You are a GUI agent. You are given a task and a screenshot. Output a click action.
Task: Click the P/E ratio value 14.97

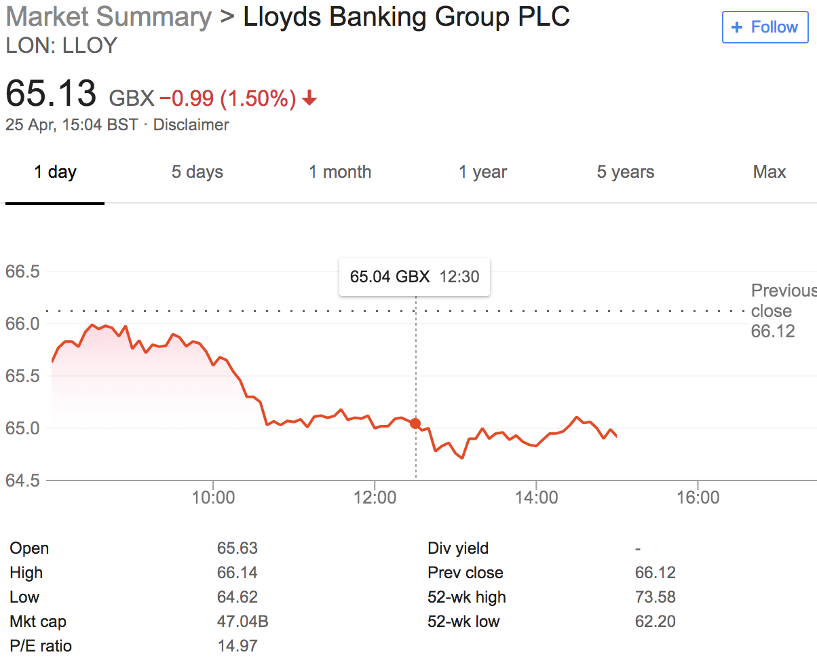coord(237,645)
